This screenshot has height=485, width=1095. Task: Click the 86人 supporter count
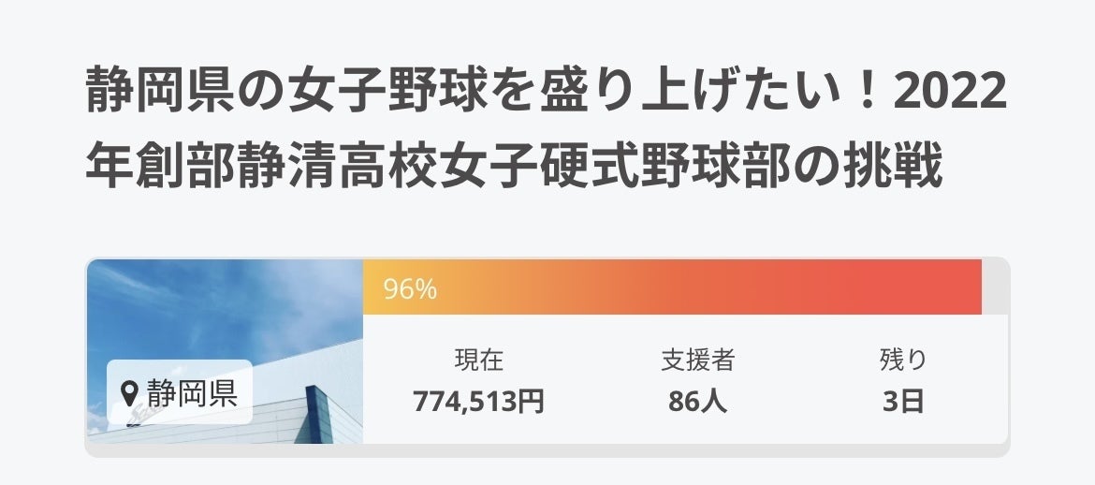(697, 402)
